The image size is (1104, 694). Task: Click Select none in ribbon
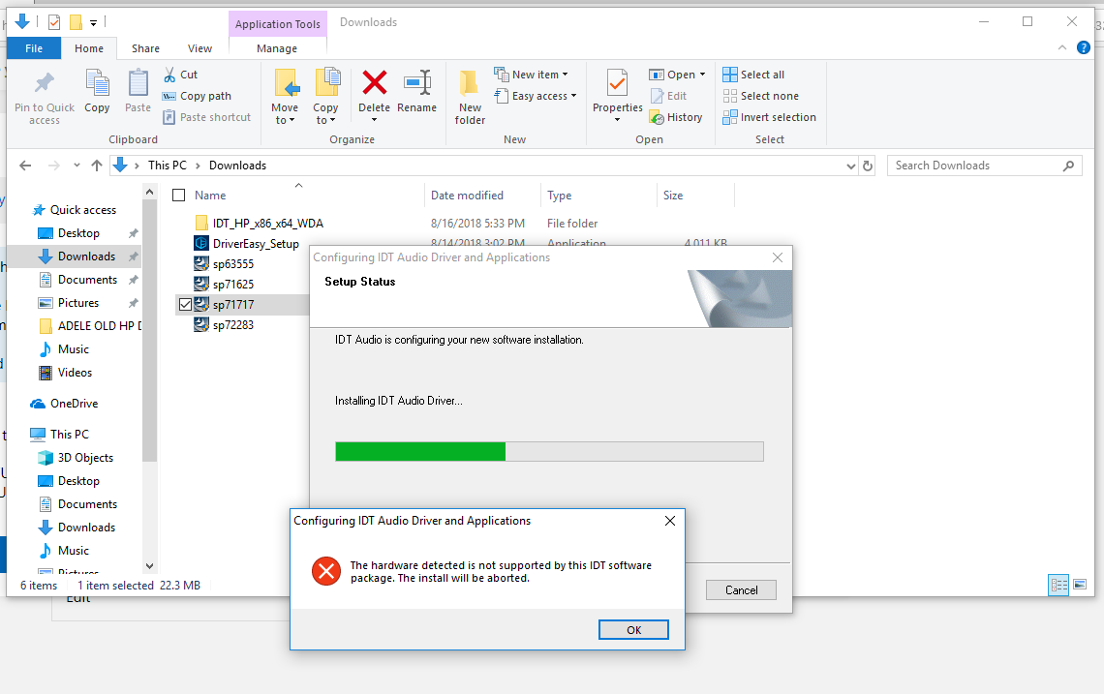point(760,96)
